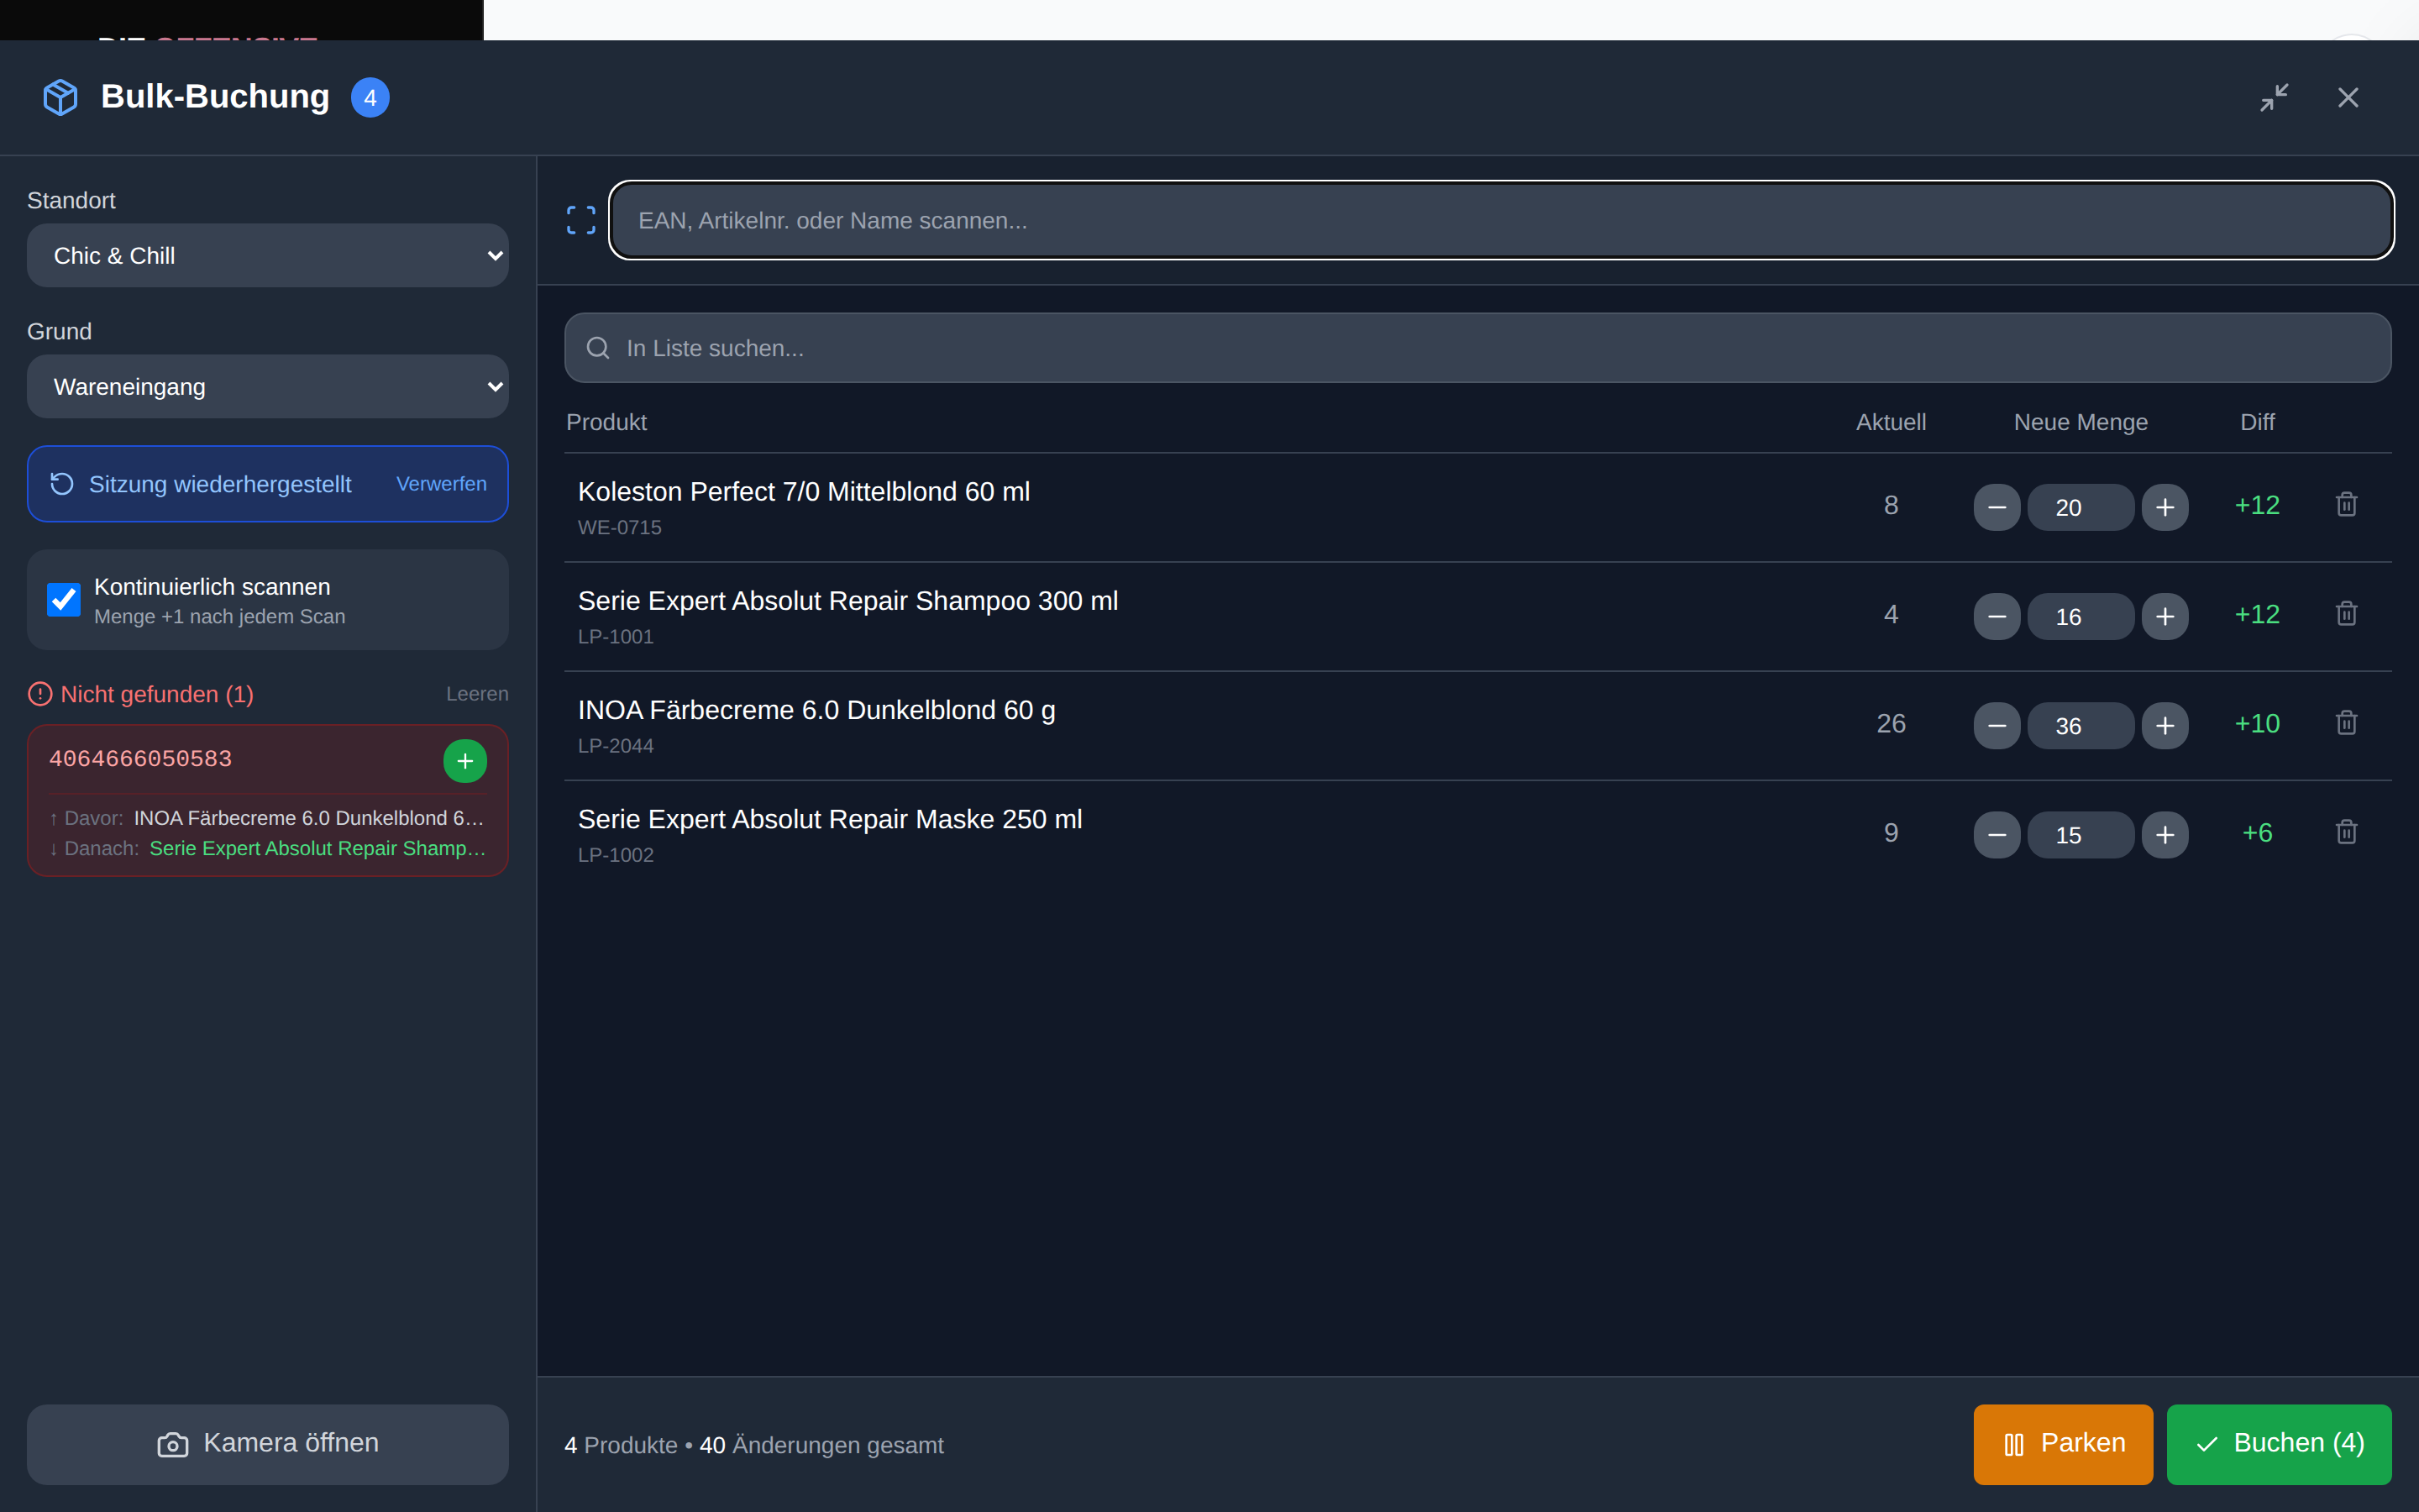Click the Sitzung wiederhergestellt label
Image resolution: width=2419 pixels, height=1512 pixels.
(x=220, y=484)
